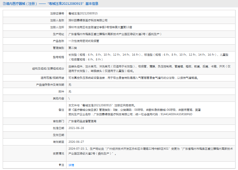
Task: Select composition text starting 由接头组件、注水单元
Action: (x=149, y=69)
